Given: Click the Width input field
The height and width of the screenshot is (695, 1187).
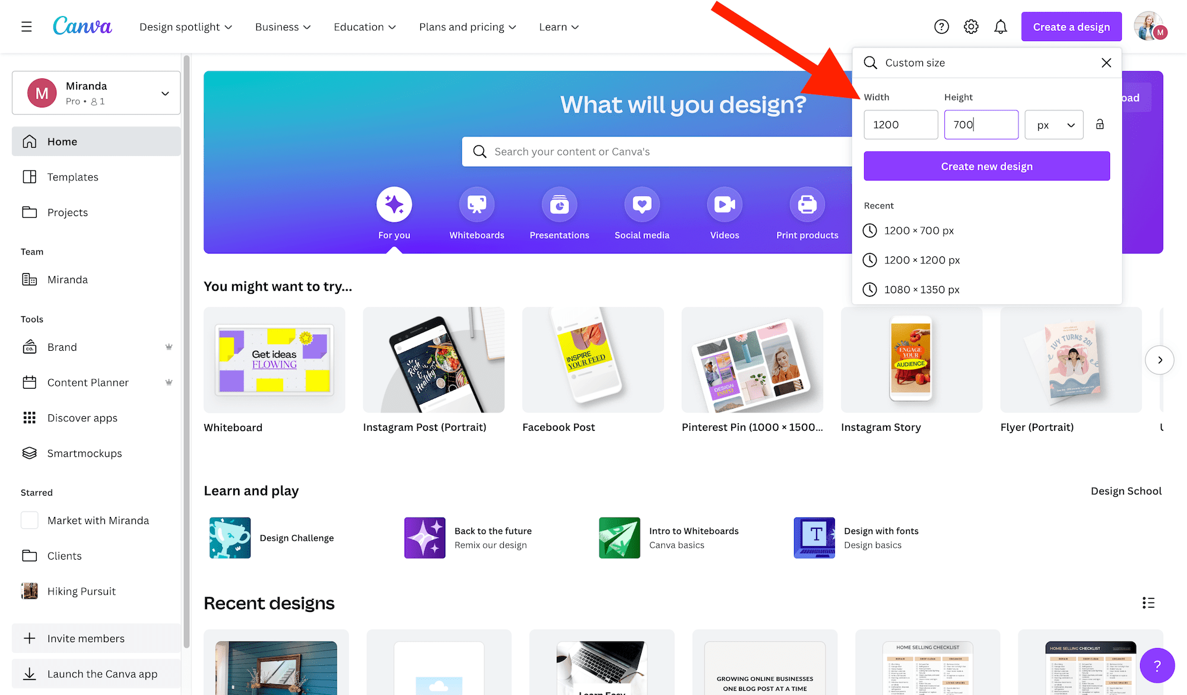Looking at the screenshot, I should click(x=901, y=125).
